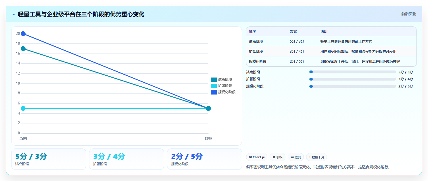Click the 试点阶段 progress bar

pyautogui.click(x=352, y=72)
